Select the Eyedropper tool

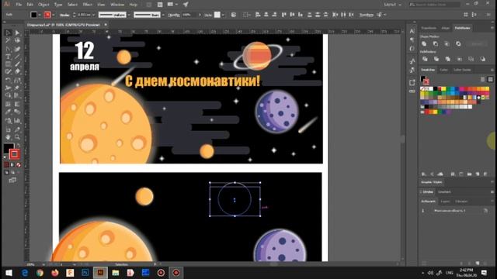[8, 112]
